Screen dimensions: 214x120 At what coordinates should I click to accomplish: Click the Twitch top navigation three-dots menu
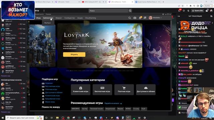coord(44,11)
